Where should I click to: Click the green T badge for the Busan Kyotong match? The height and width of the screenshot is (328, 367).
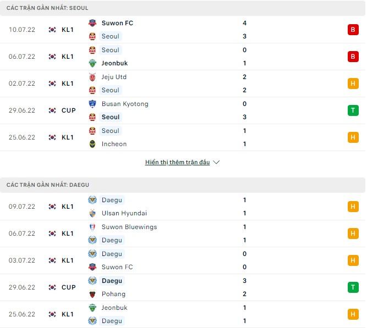click(x=353, y=110)
